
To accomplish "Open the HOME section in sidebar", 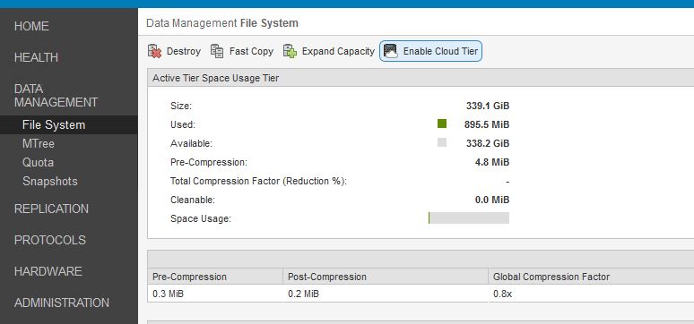I will click(x=31, y=26).
